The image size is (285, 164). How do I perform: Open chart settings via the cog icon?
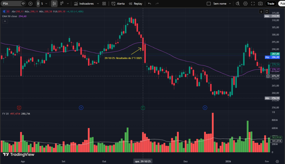coord(245,3)
